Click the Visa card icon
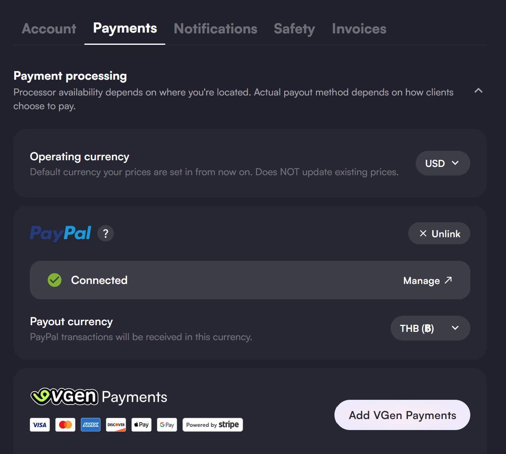 coord(40,425)
